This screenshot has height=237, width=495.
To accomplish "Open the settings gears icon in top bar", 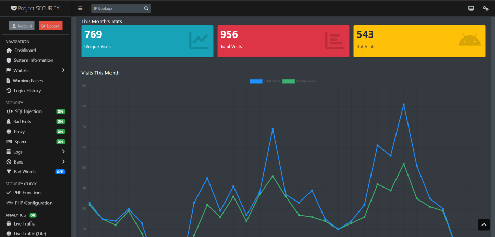I will (486, 8).
